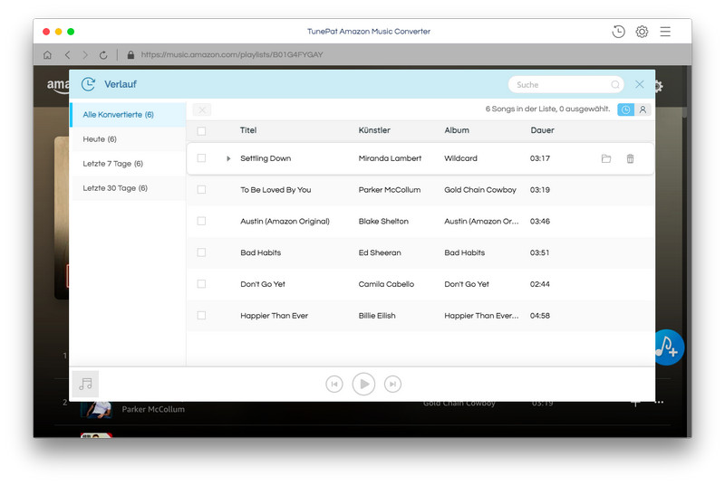The height and width of the screenshot is (485, 725).
Task: Click the Amazon Music settings gear behind dialog
Action: 659,86
